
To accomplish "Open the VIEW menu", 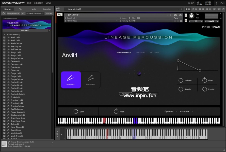I will 48,3.
